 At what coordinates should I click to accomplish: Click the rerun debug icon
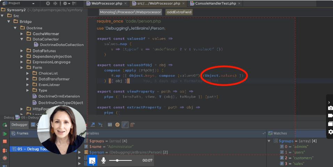click(x=5, y=125)
